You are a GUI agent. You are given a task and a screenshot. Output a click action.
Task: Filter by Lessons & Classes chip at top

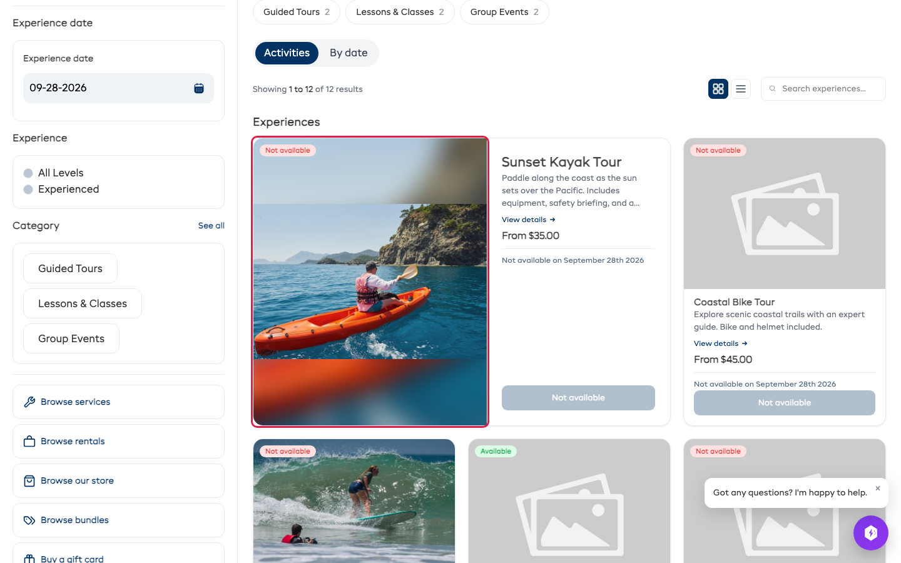tap(400, 12)
